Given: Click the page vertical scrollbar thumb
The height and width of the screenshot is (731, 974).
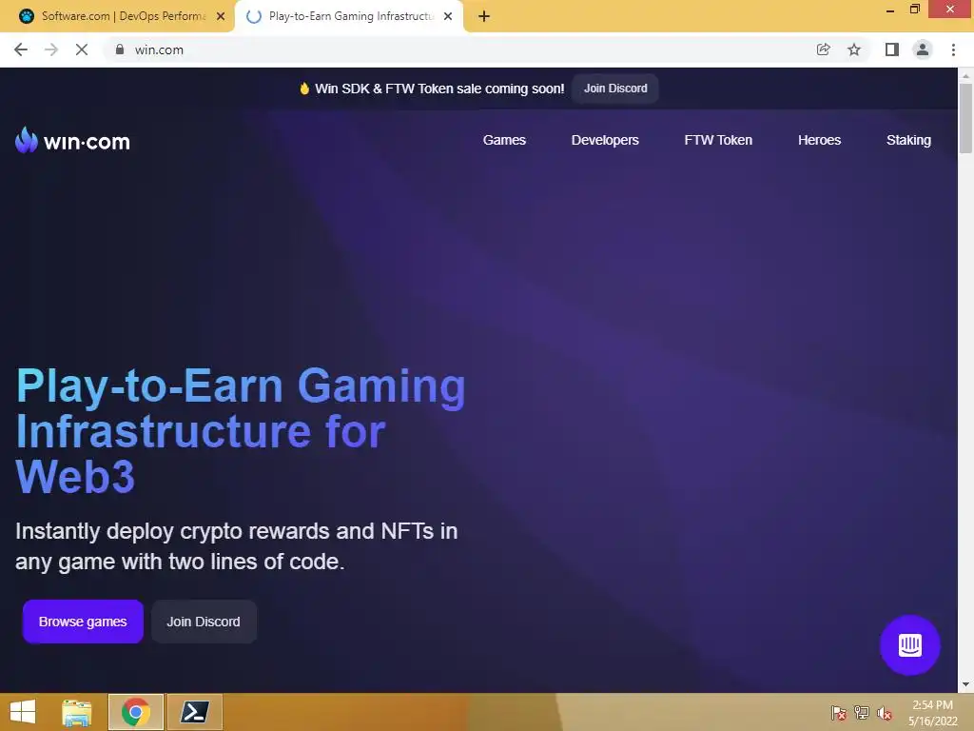Looking at the screenshot, I should coord(965,117).
